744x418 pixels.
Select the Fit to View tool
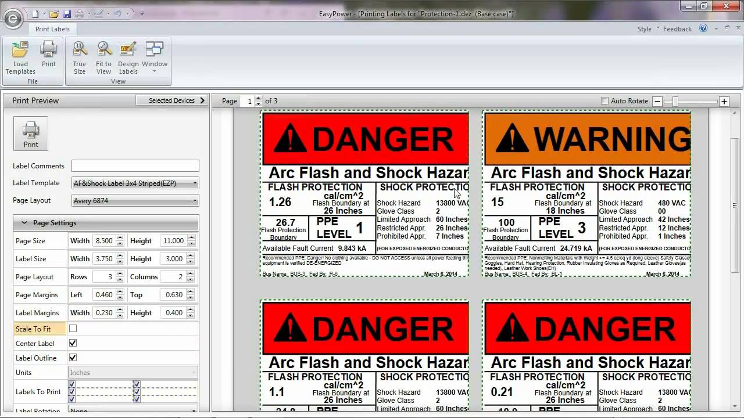point(103,58)
